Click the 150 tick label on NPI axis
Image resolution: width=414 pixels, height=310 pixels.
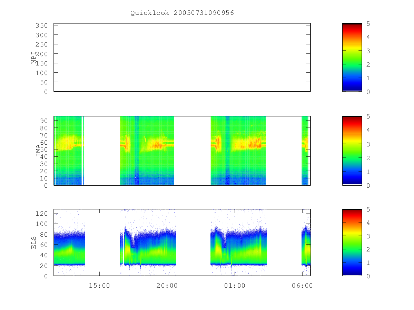tap(42, 63)
